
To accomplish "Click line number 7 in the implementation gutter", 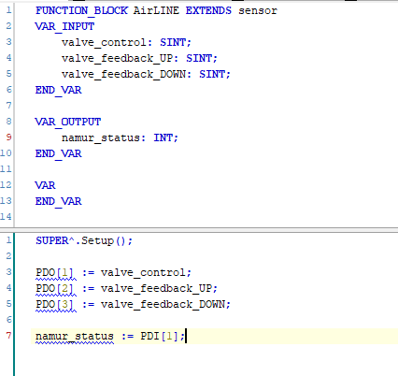I will pos(8,336).
